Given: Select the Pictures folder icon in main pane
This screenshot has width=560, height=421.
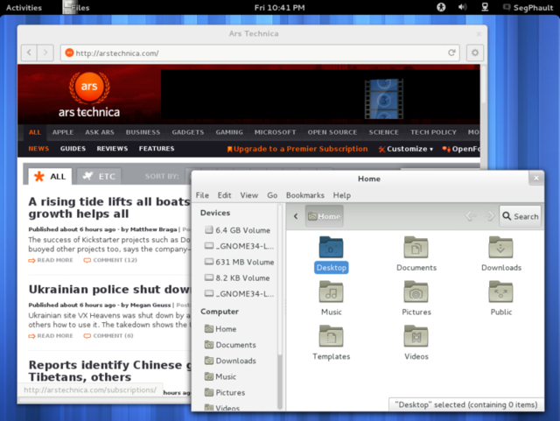Looking at the screenshot, I should (x=416, y=292).
